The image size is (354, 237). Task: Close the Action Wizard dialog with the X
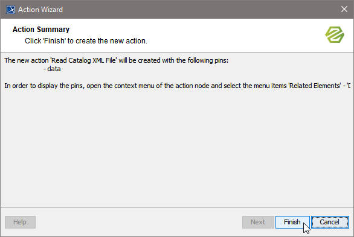coord(344,9)
